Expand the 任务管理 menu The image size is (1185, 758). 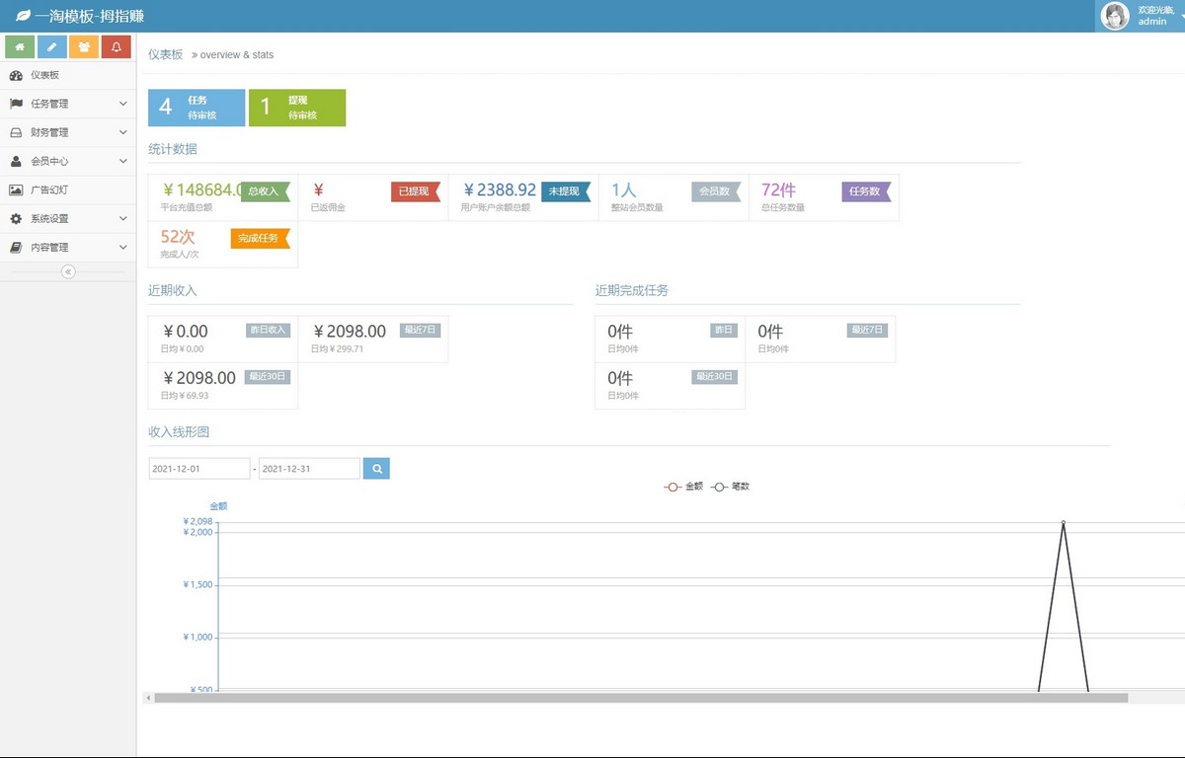coord(67,104)
